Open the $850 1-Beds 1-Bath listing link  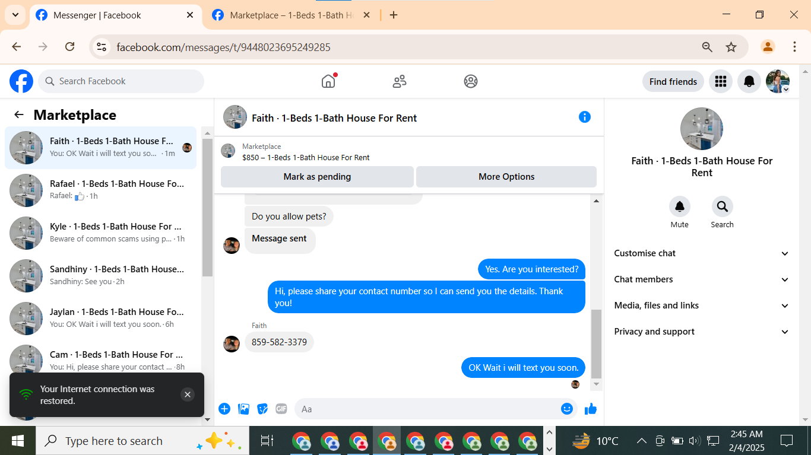[x=306, y=158]
